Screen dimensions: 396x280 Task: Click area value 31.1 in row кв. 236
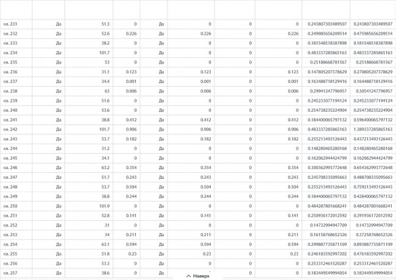105,72
